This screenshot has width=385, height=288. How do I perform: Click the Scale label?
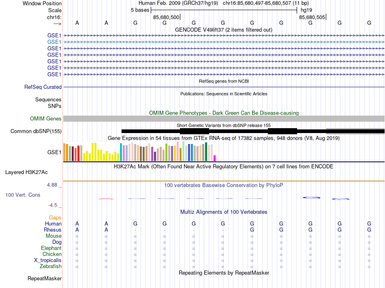55,10
